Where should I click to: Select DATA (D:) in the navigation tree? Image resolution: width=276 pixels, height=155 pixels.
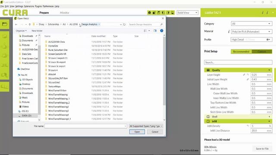pos(27,116)
